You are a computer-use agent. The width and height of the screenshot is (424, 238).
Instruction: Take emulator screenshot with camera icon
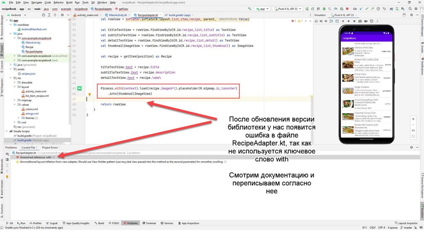point(360,21)
